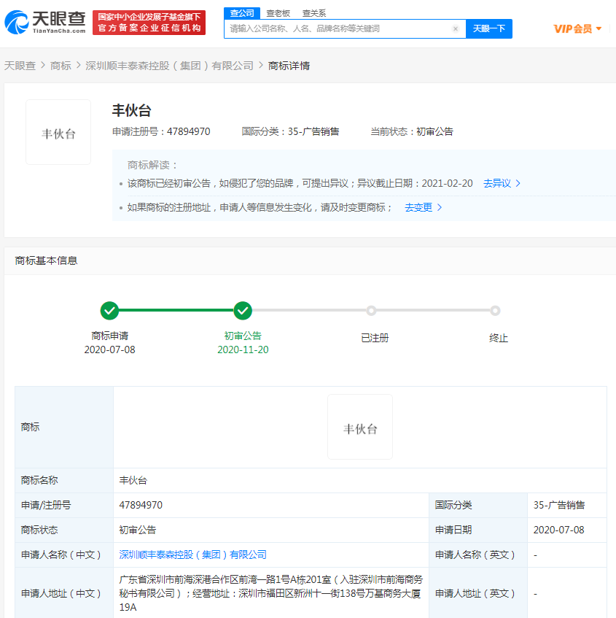This screenshot has height=618, width=616.
Task: Select the 申请日期 value 2020-07-08 in table
Action: [558, 530]
